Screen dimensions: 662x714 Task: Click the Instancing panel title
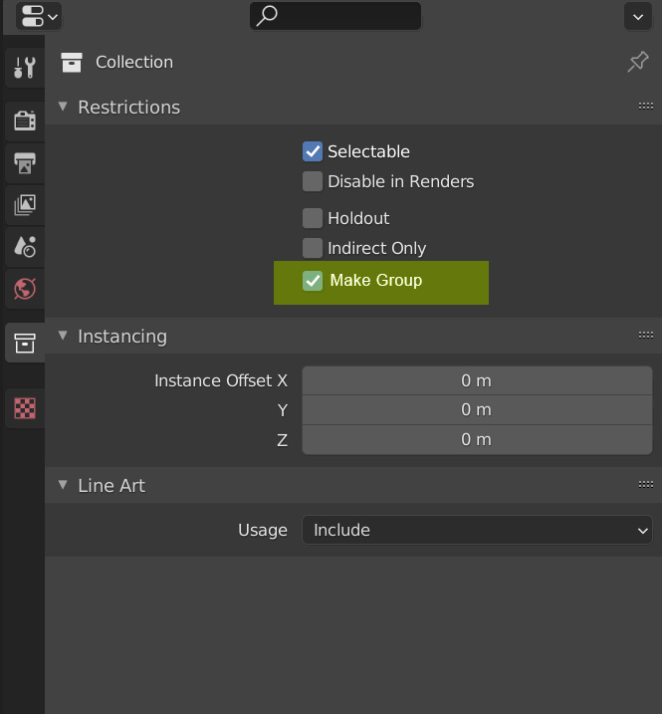[122, 337]
